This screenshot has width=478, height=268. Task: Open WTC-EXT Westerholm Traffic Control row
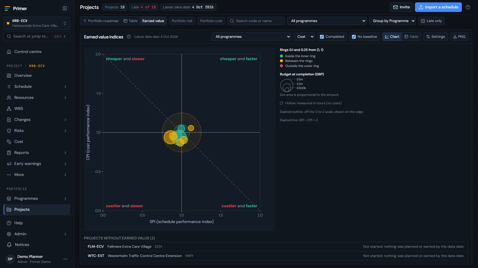[276, 256]
